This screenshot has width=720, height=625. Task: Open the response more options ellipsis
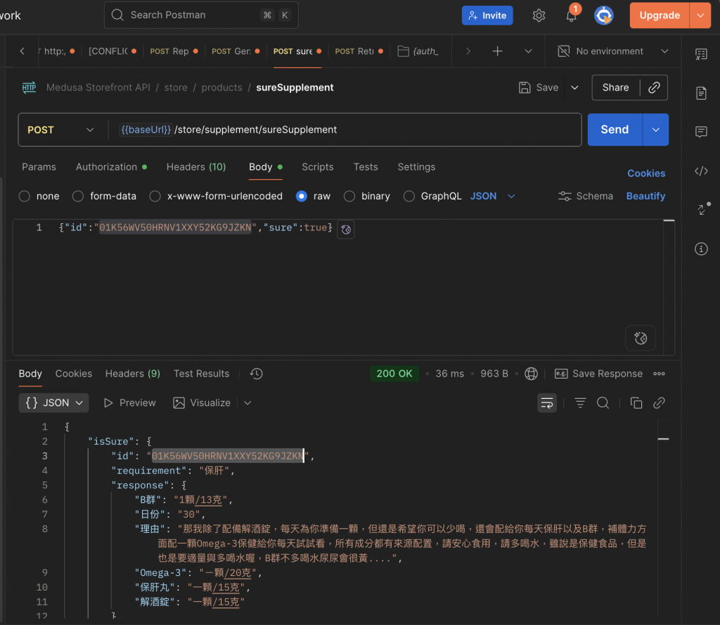click(x=659, y=374)
